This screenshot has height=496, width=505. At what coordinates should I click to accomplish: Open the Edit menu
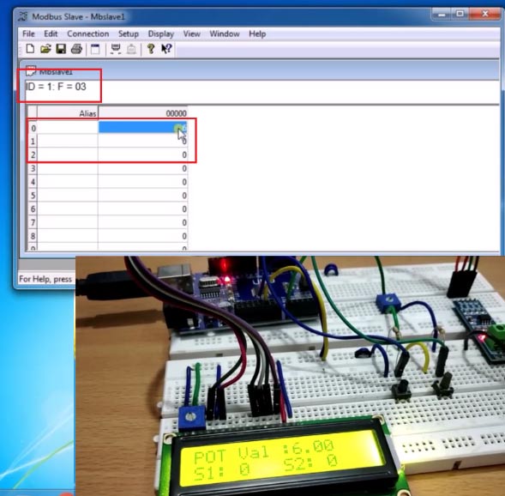[x=51, y=33]
